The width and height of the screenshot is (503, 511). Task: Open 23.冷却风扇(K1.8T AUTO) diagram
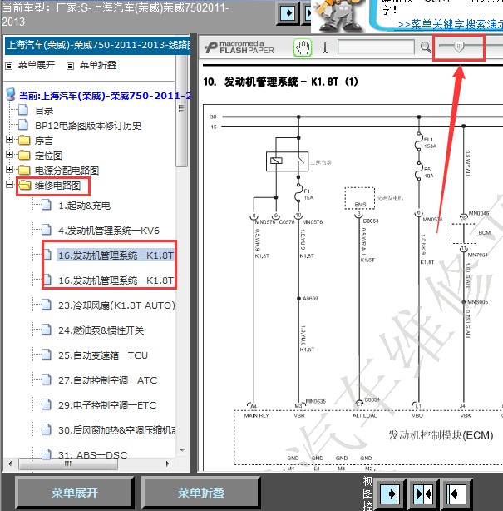pos(116,305)
